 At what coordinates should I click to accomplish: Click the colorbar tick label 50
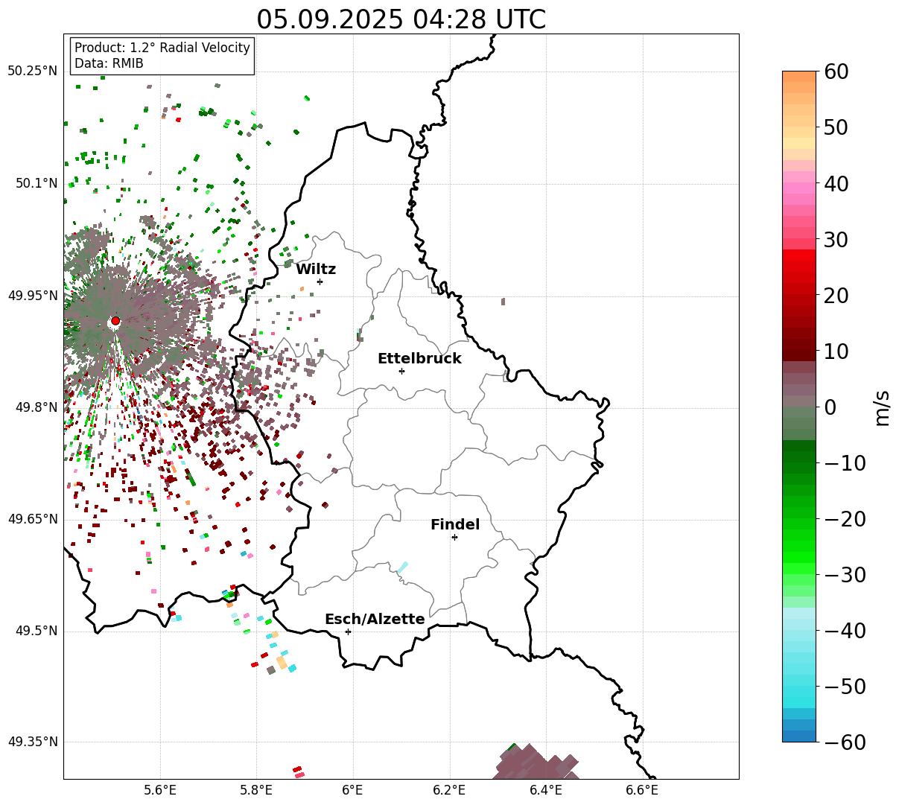click(x=837, y=127)
